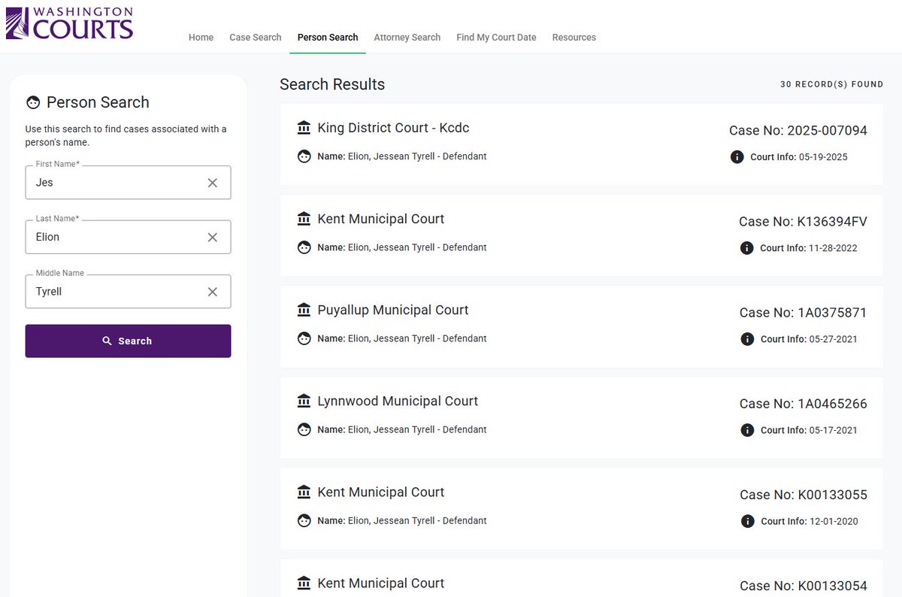Image resolution: width=902 pixels, height=597 pixels.
Task: Open Find My Court Date tab
Action: pyautogui.click(x=496, y=38)
